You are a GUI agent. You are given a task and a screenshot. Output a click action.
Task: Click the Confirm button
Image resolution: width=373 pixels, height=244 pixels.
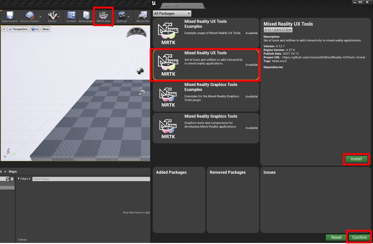pyautogui.click(x=359, y=237)
